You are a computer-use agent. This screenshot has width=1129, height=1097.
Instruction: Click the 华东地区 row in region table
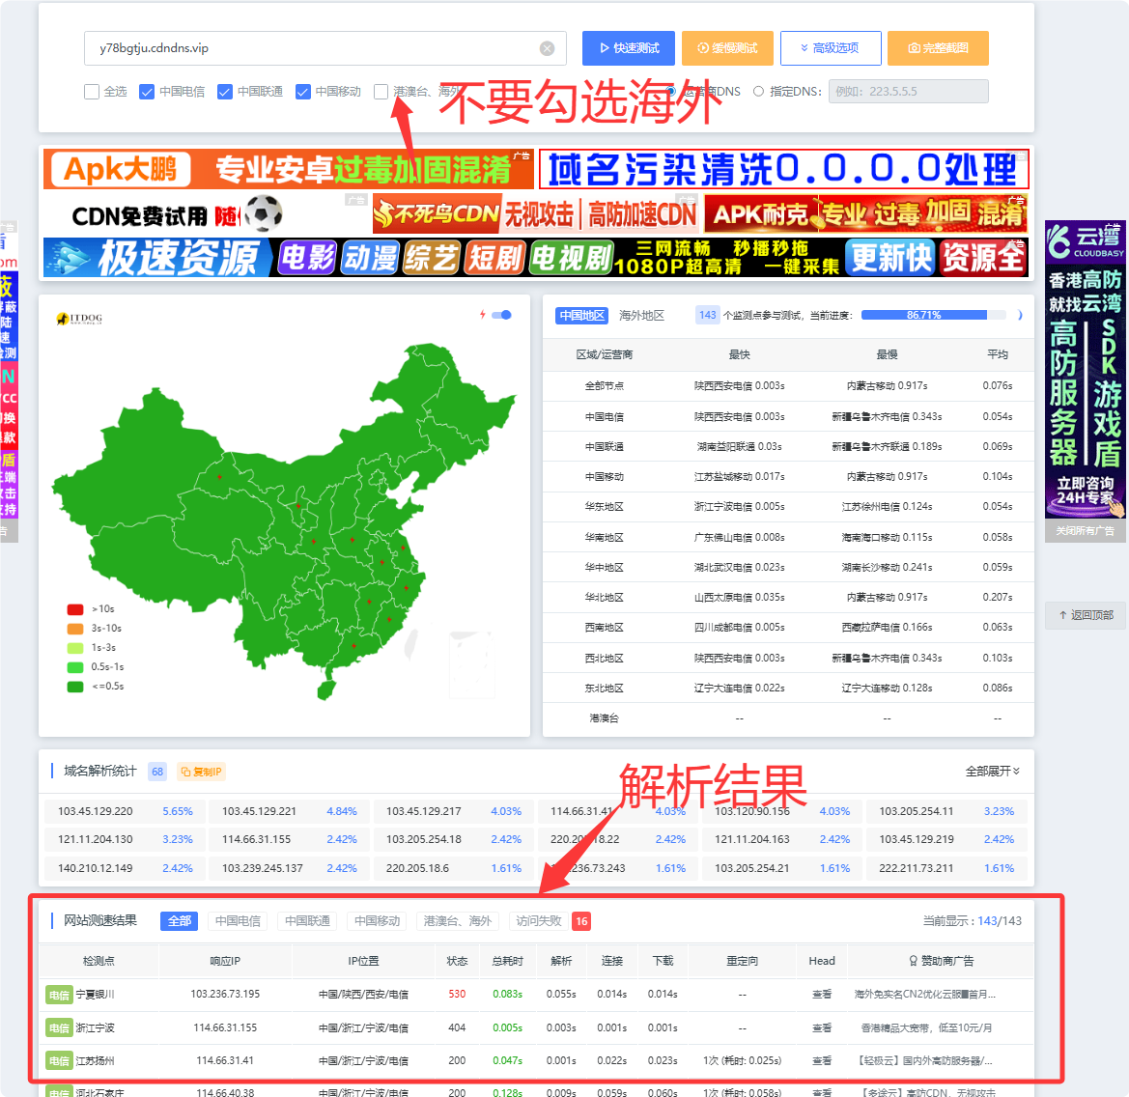(788, 507)
